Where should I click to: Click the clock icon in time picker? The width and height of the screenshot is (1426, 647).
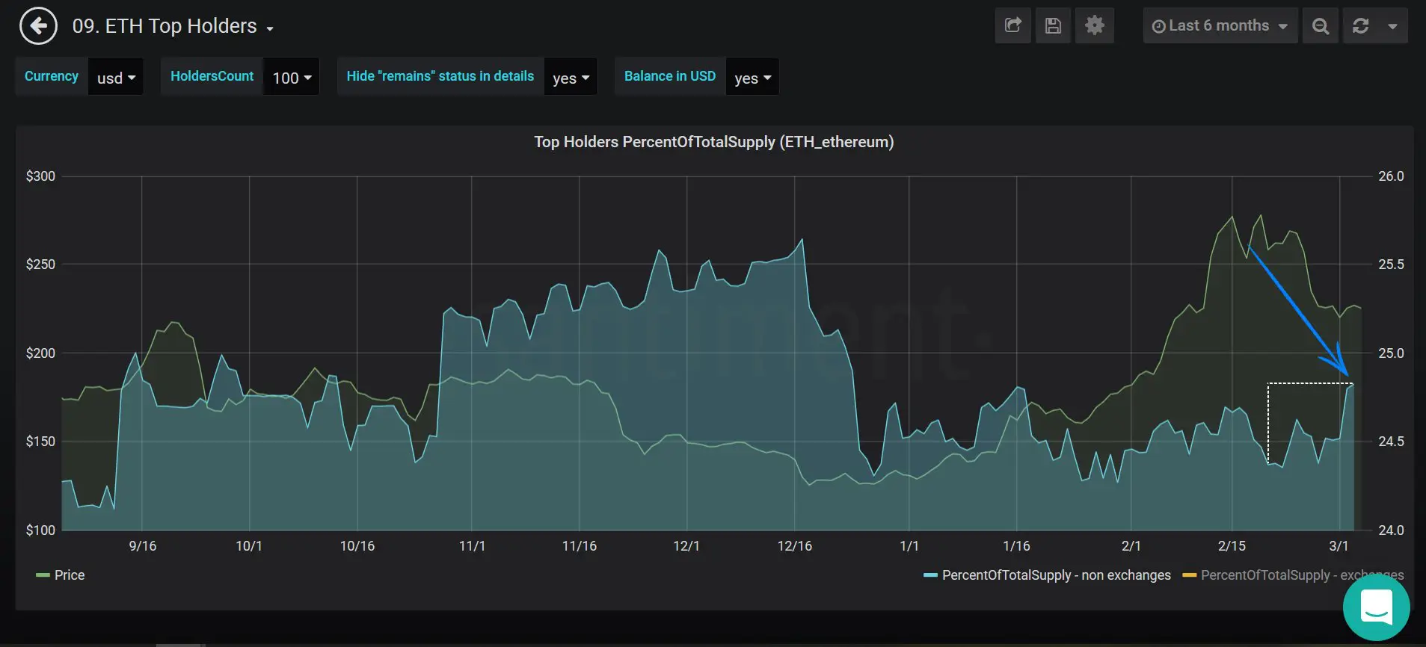tap(1158, 26)
